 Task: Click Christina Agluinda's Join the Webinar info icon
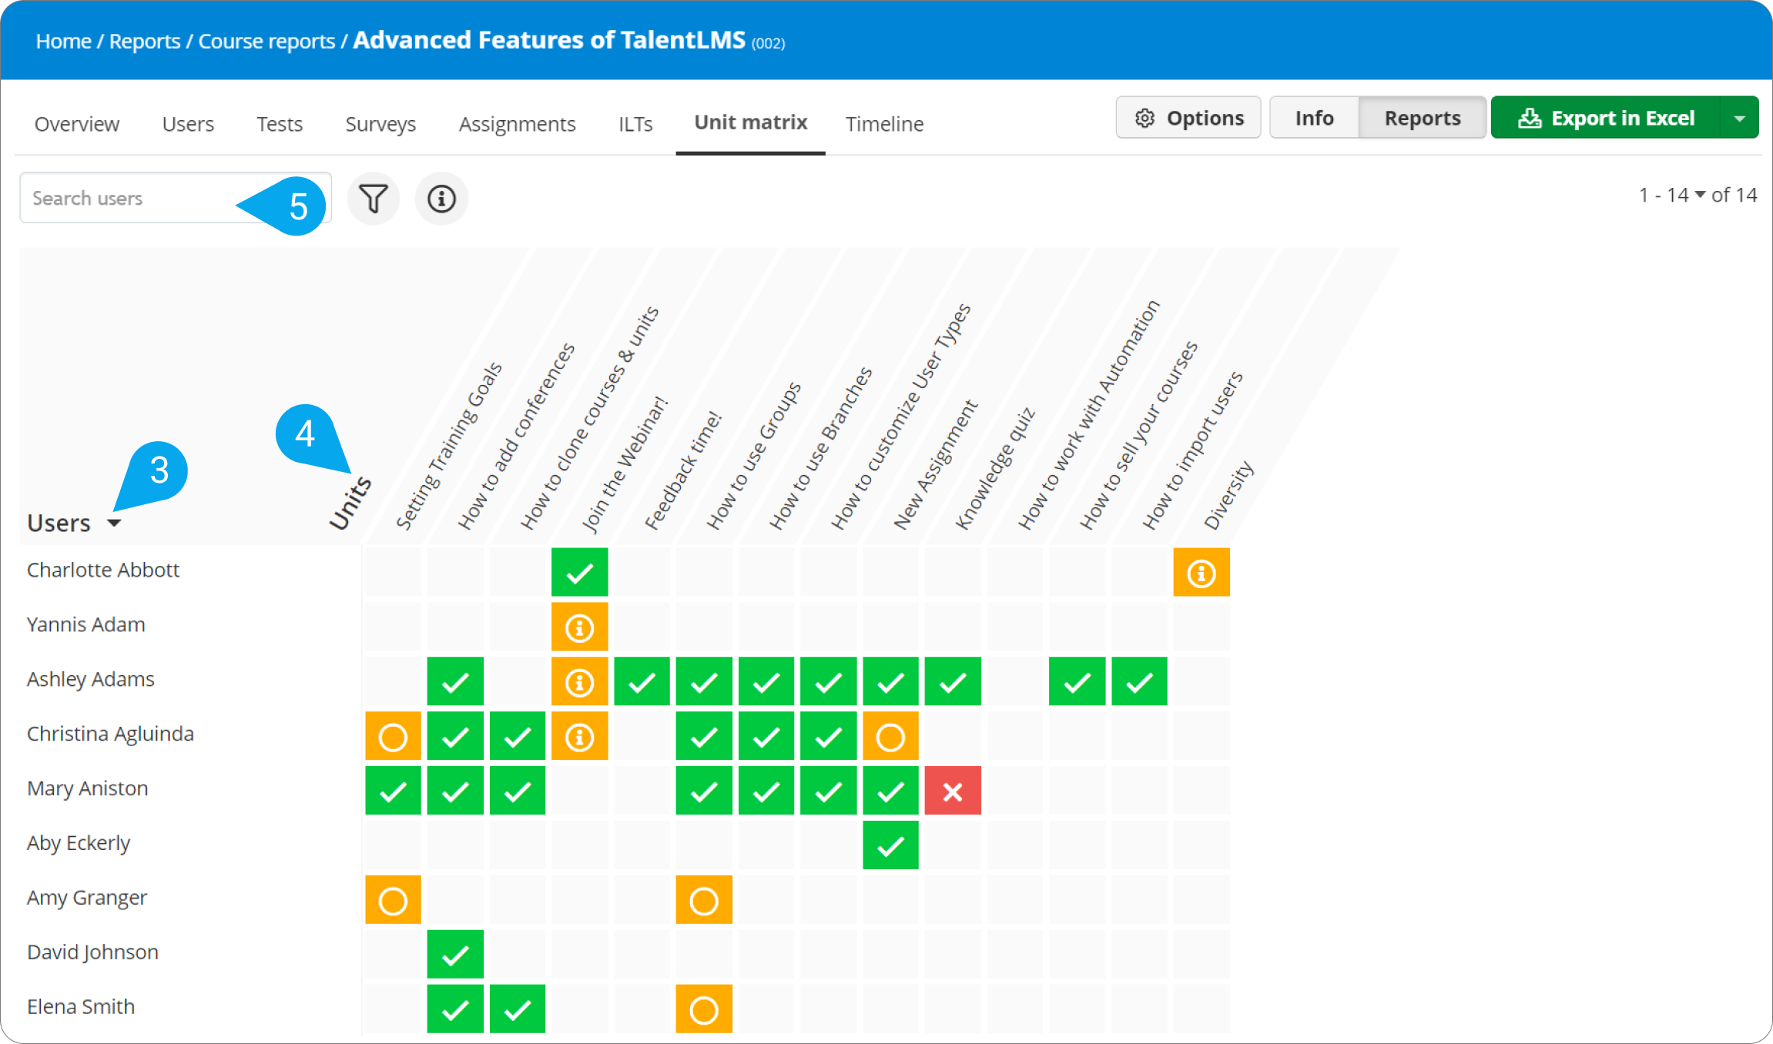(579, 736)
